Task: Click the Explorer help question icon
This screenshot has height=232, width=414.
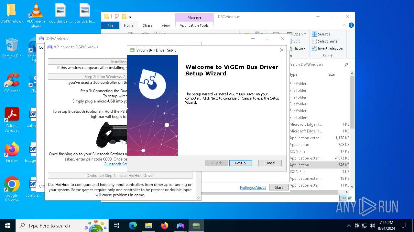Action: tap(351, 25)
